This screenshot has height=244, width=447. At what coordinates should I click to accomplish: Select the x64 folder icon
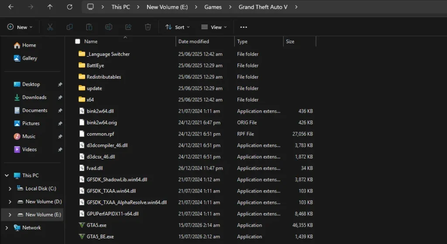(x=82, y=100)
